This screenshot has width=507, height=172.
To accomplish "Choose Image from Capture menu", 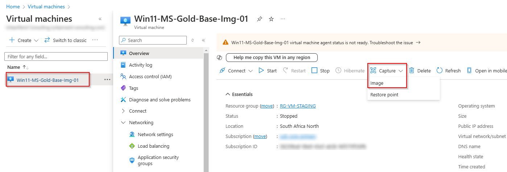I will pos(377,83).
